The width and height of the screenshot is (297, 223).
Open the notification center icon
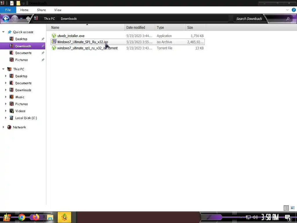(x=288, y=217)
